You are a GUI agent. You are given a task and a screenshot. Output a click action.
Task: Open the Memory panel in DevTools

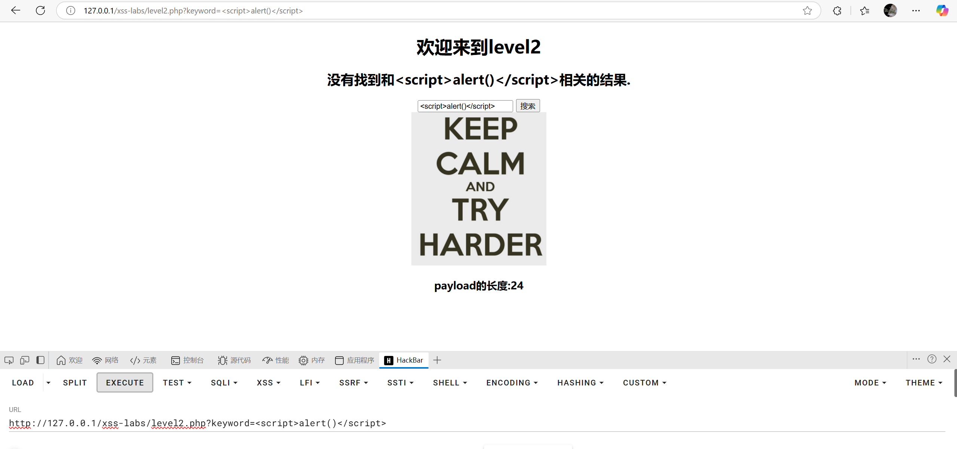tap(312, 360)
